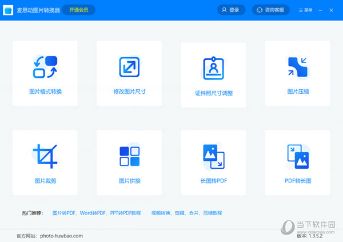The width and height of the screenshot is (343, 242).
Task: Click the 长图转PDF text label
Action: (x=214, y=181)
